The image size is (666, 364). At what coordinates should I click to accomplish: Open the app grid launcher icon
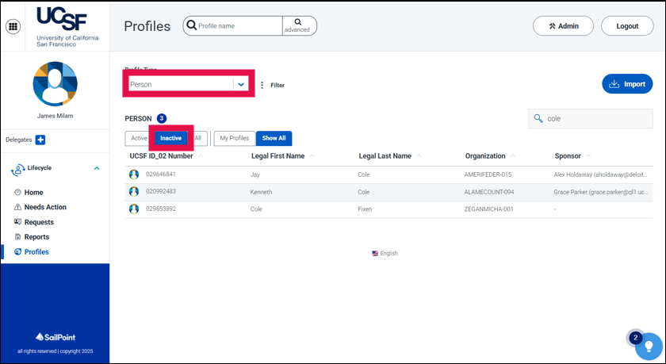click(13, 26)
